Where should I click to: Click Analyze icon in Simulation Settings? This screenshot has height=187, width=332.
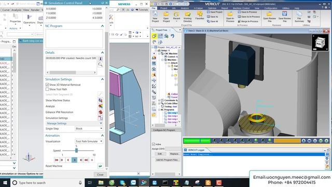pos(100,106)
